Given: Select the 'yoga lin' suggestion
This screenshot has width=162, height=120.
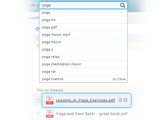Looking at the screenshot, I should coord(83,20).
